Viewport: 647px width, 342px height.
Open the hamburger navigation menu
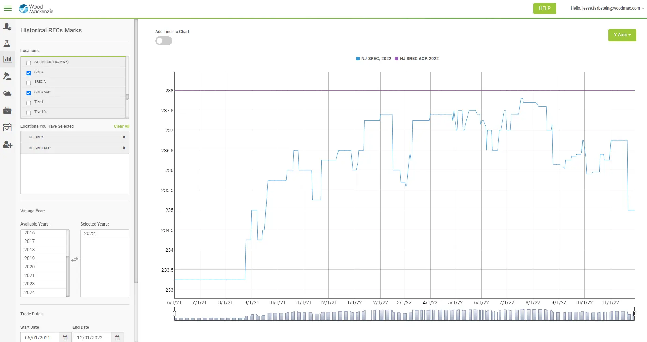8,8
